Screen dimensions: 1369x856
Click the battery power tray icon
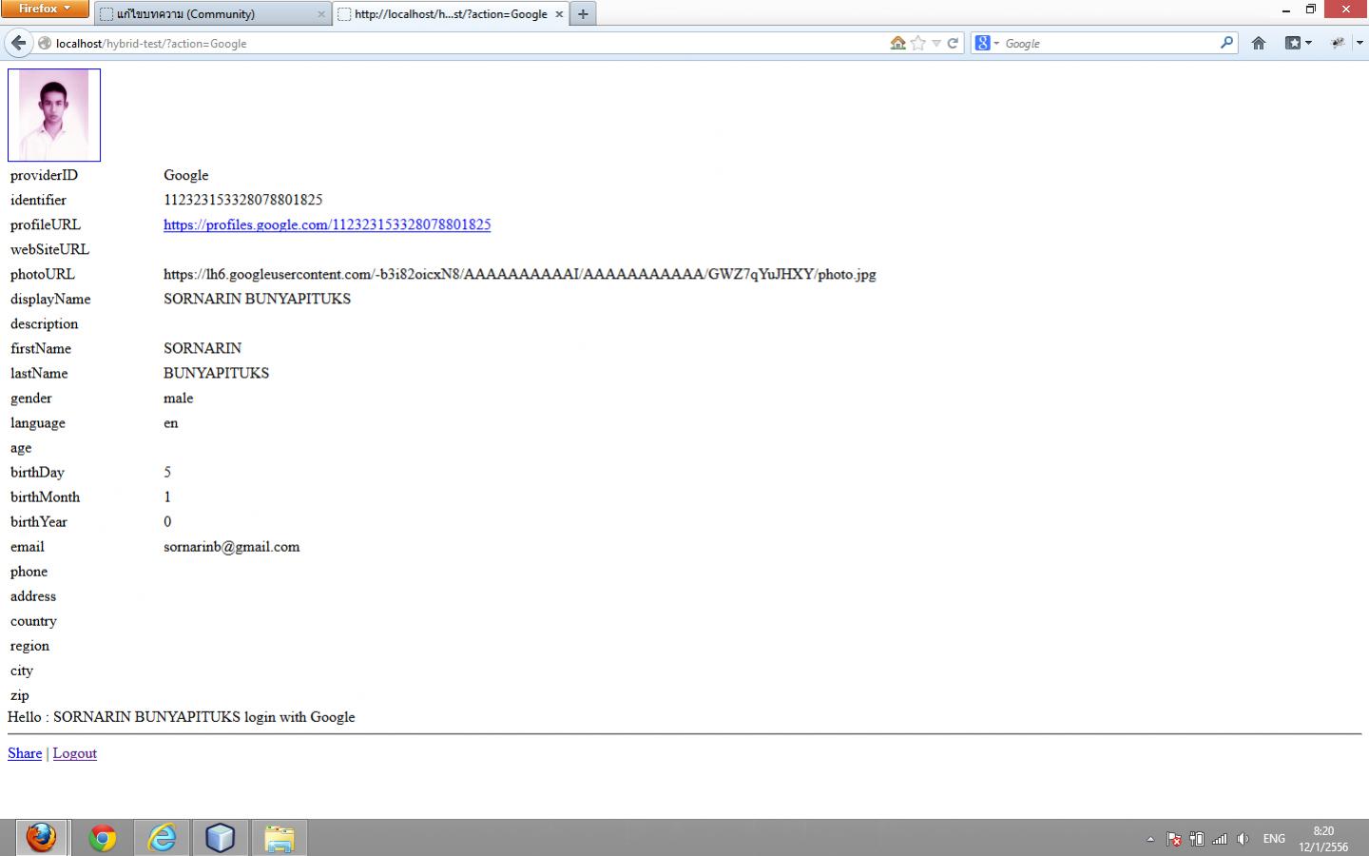1197,839
